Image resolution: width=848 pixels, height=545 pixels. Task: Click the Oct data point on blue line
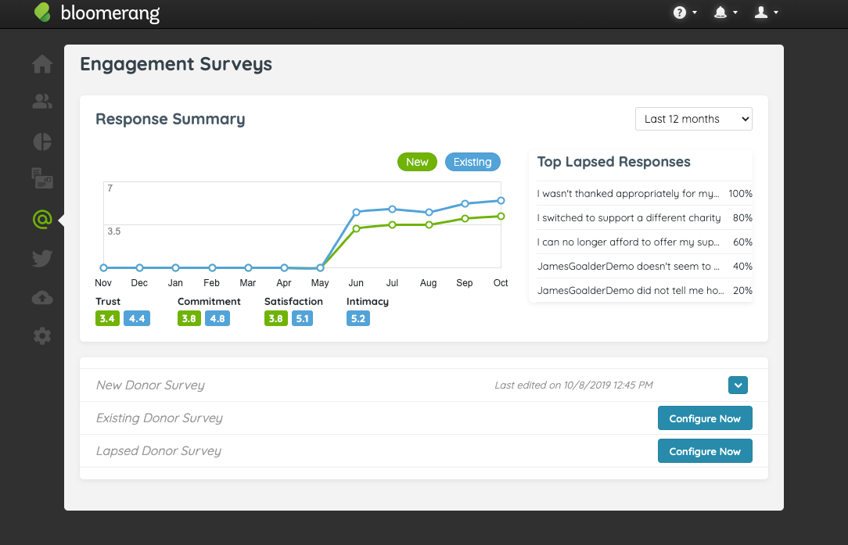501,201
